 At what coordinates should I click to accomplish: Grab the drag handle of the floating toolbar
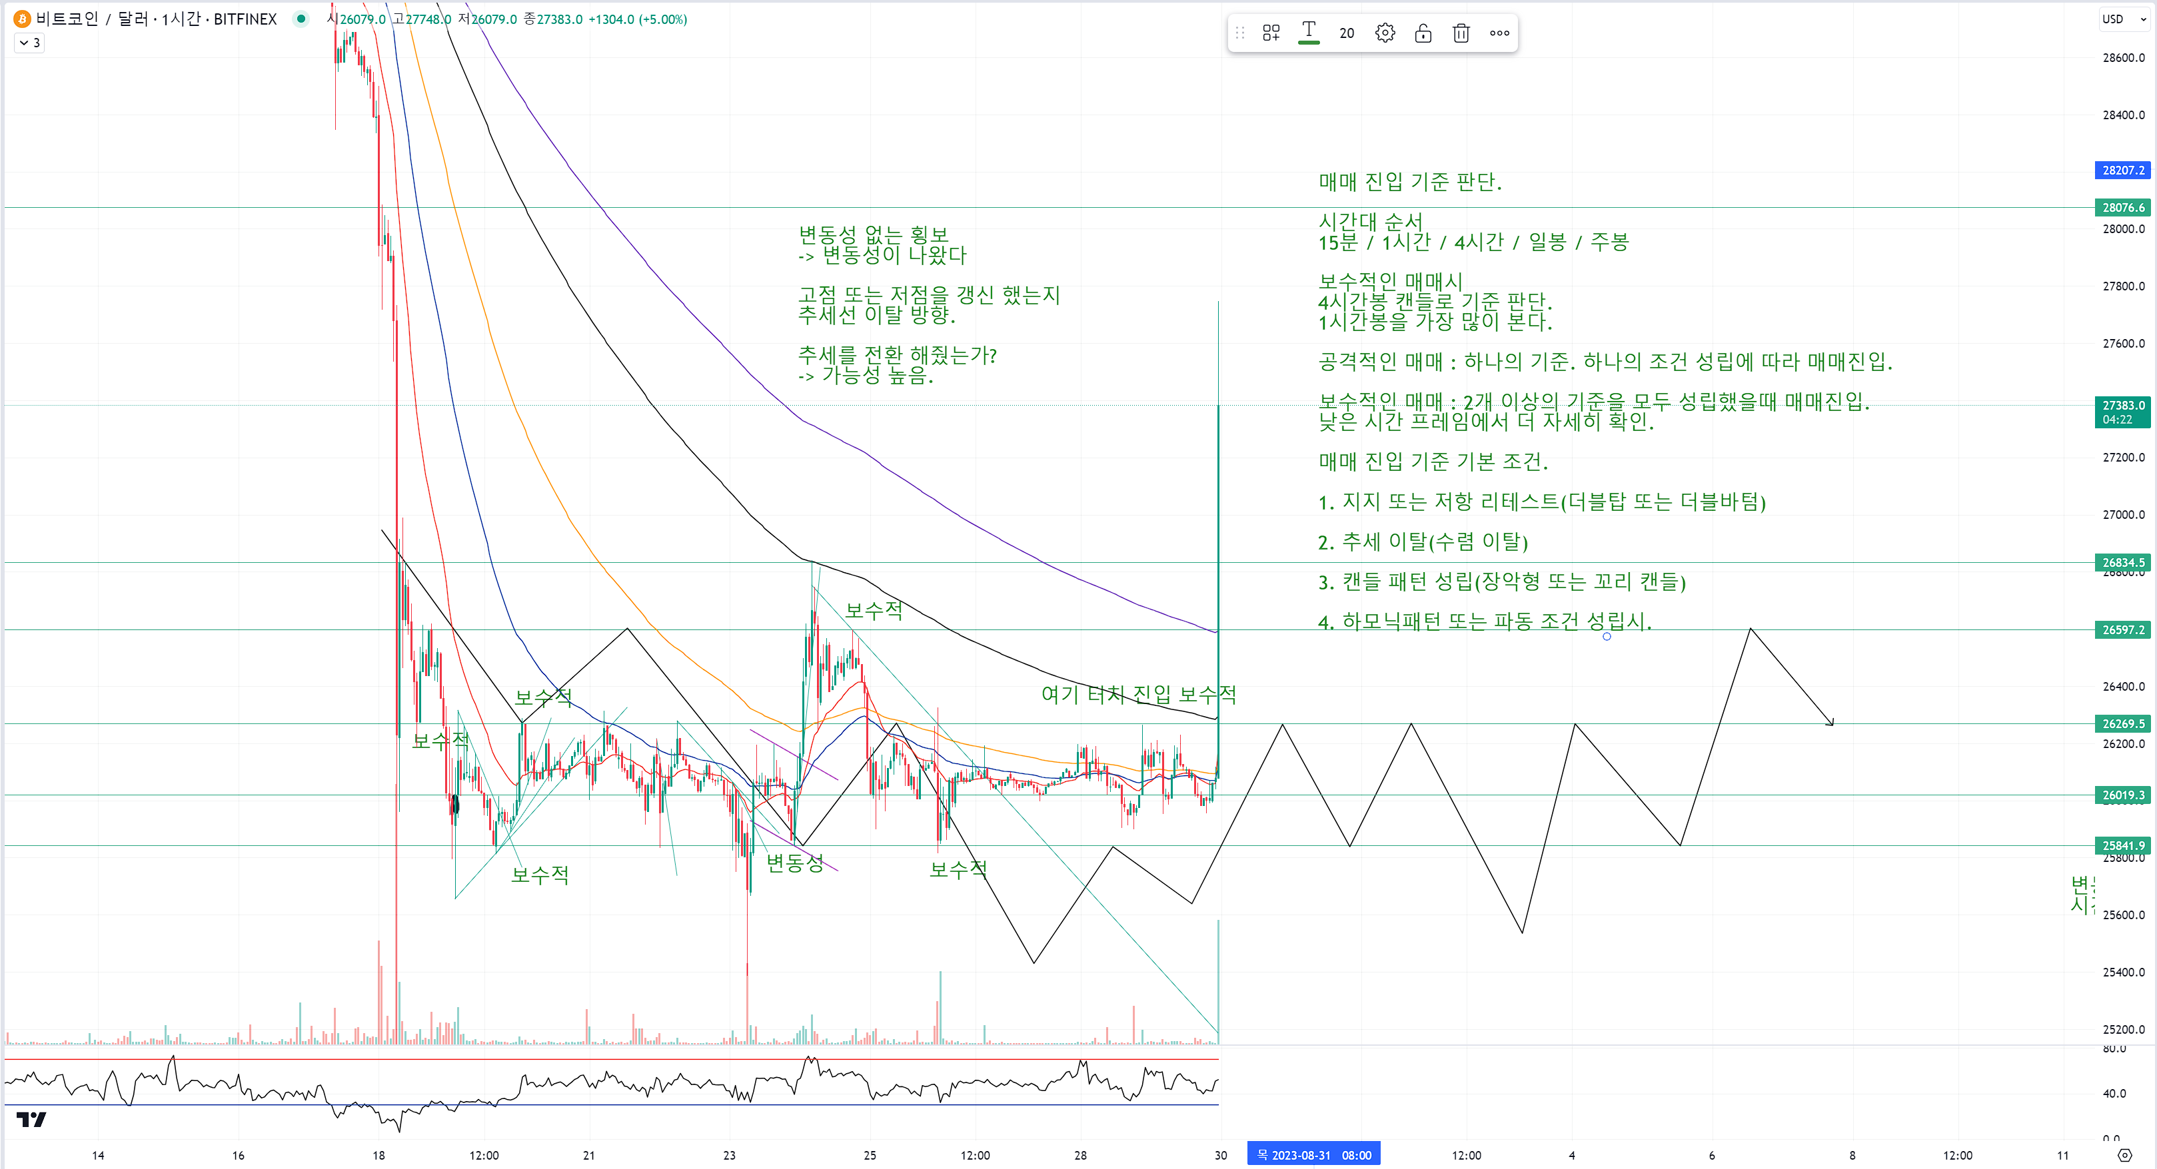(x=1240, y=33)
